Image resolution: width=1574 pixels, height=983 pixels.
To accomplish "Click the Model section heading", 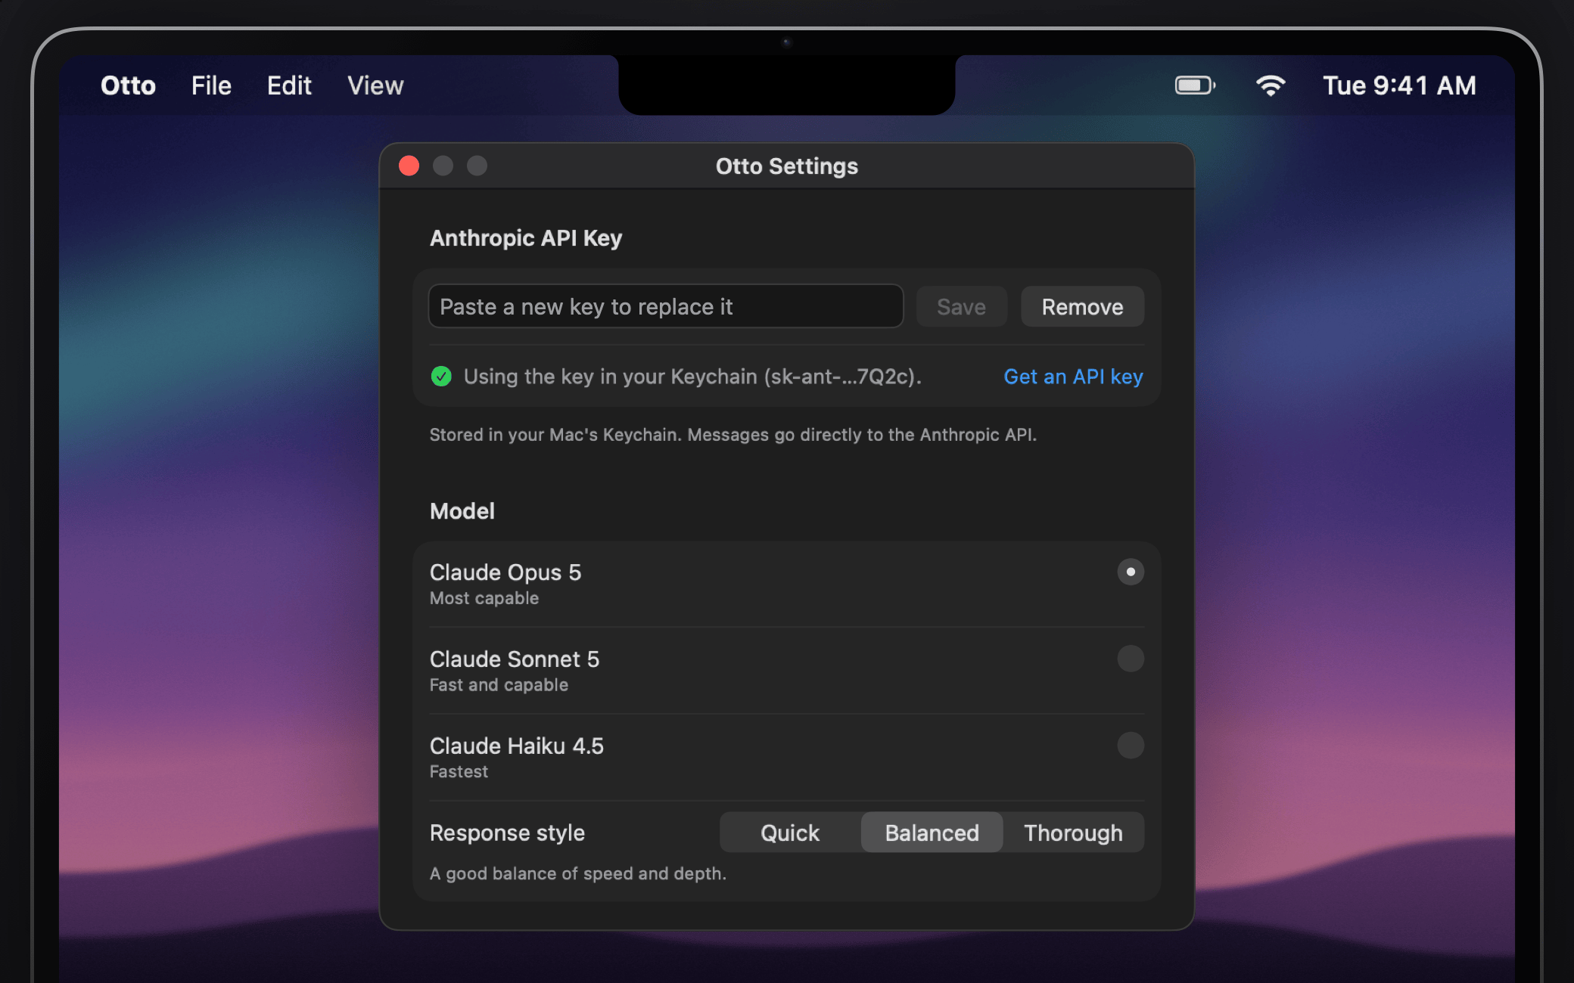I will click(462, 511).
